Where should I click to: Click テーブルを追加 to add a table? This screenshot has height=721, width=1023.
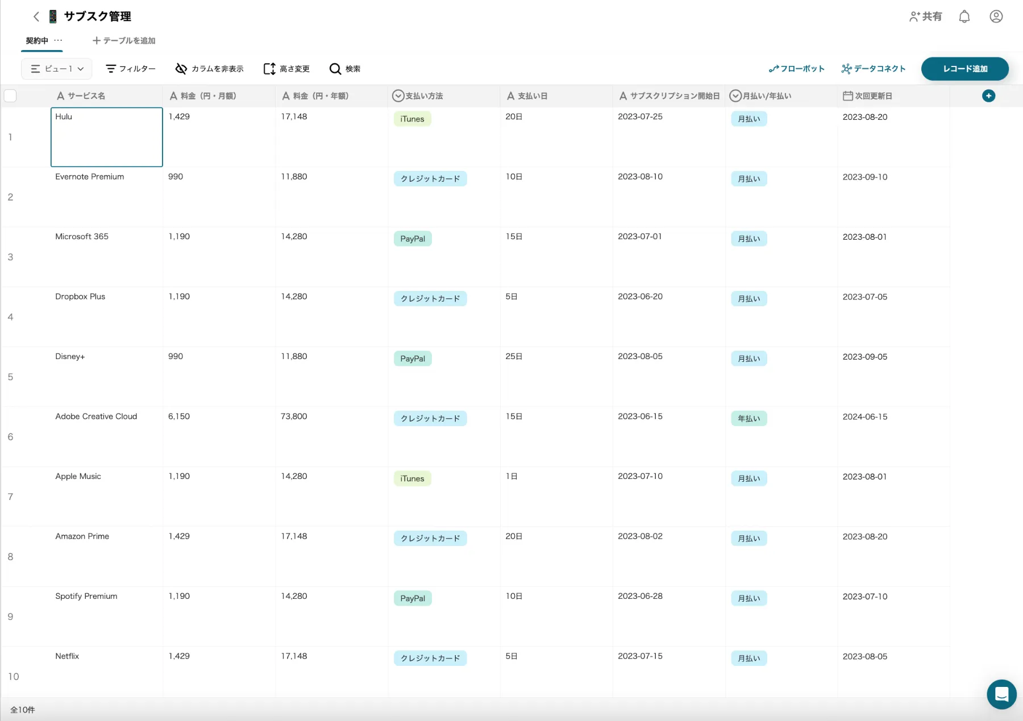pyautogui.click(x=124, y=40)
